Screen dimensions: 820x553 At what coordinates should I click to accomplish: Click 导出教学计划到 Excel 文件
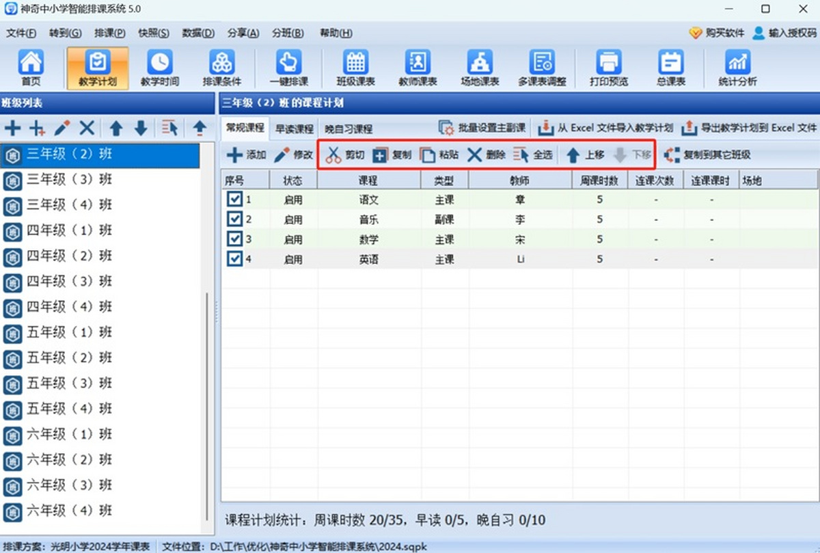click(750, 128)
